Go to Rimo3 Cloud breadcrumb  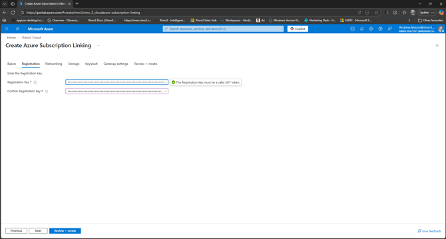31,37
